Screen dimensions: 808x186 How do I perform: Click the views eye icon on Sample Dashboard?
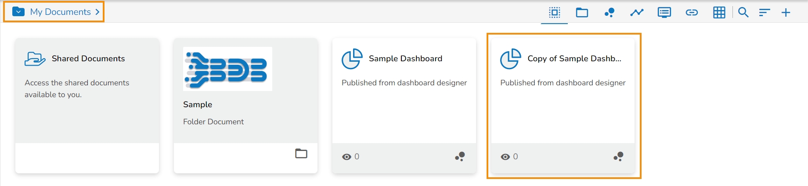click(x=346, y=157)
